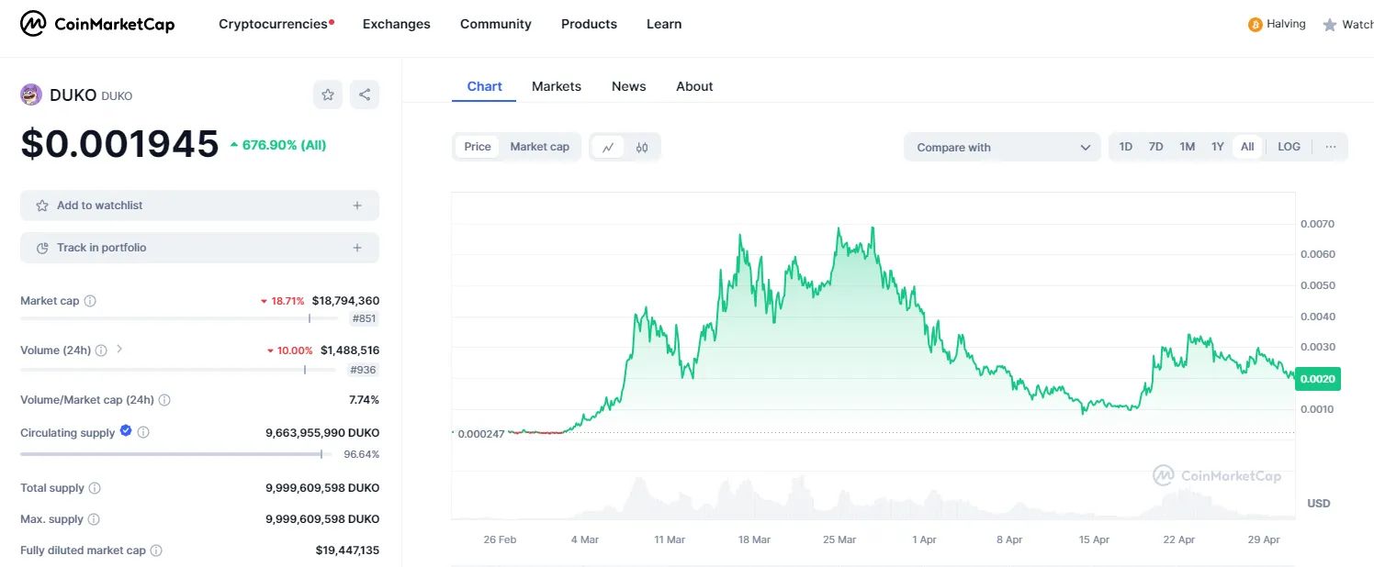Expand the Volume (24h) chevron arrow
1374x567 pixels.
(119, 350)
